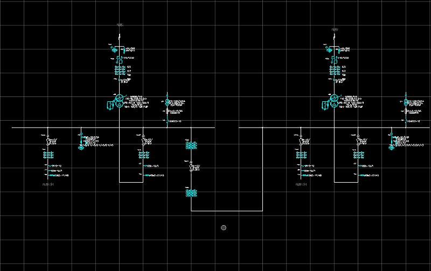Click the grey fuse under left station transformer
The image size is (431, 271).
(x=167, y=112)
